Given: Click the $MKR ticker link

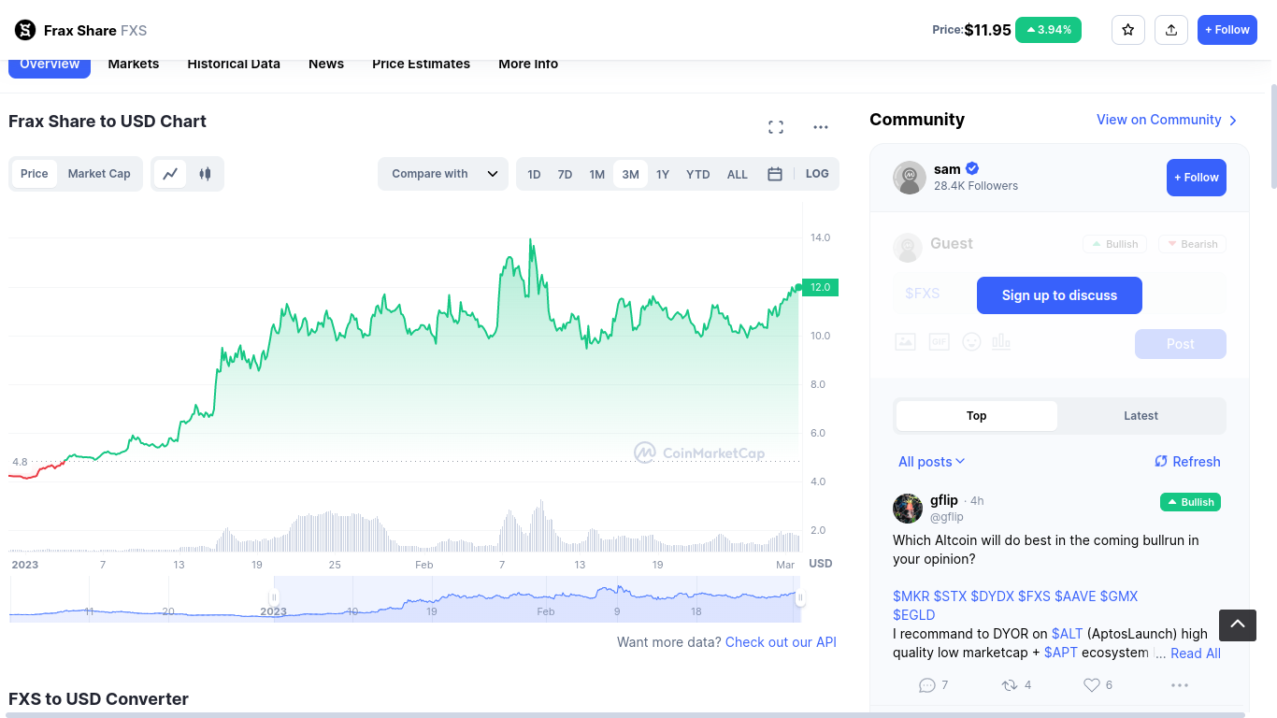Looking at the screenshot, I should (x=911, y=596).
